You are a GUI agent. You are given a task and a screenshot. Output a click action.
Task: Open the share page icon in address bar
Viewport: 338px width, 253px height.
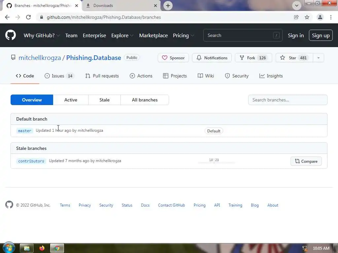296,17
